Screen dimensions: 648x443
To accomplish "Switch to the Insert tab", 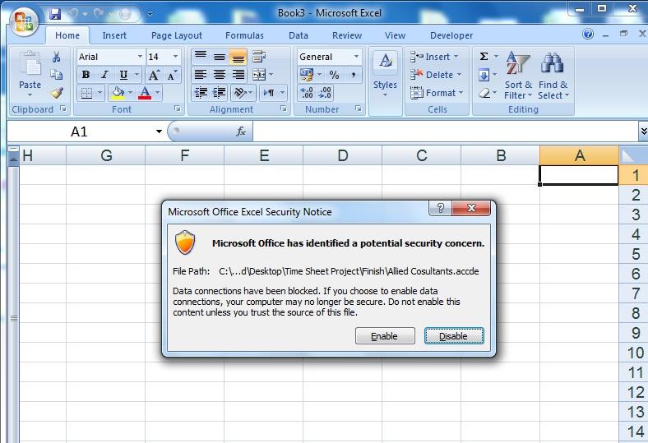I will click(114, 35).
